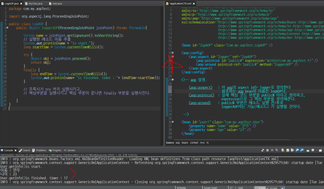Switch XML editor to Source view
Image resolution: width=324 pixels, height=189 pixels.
pos(170,143)
